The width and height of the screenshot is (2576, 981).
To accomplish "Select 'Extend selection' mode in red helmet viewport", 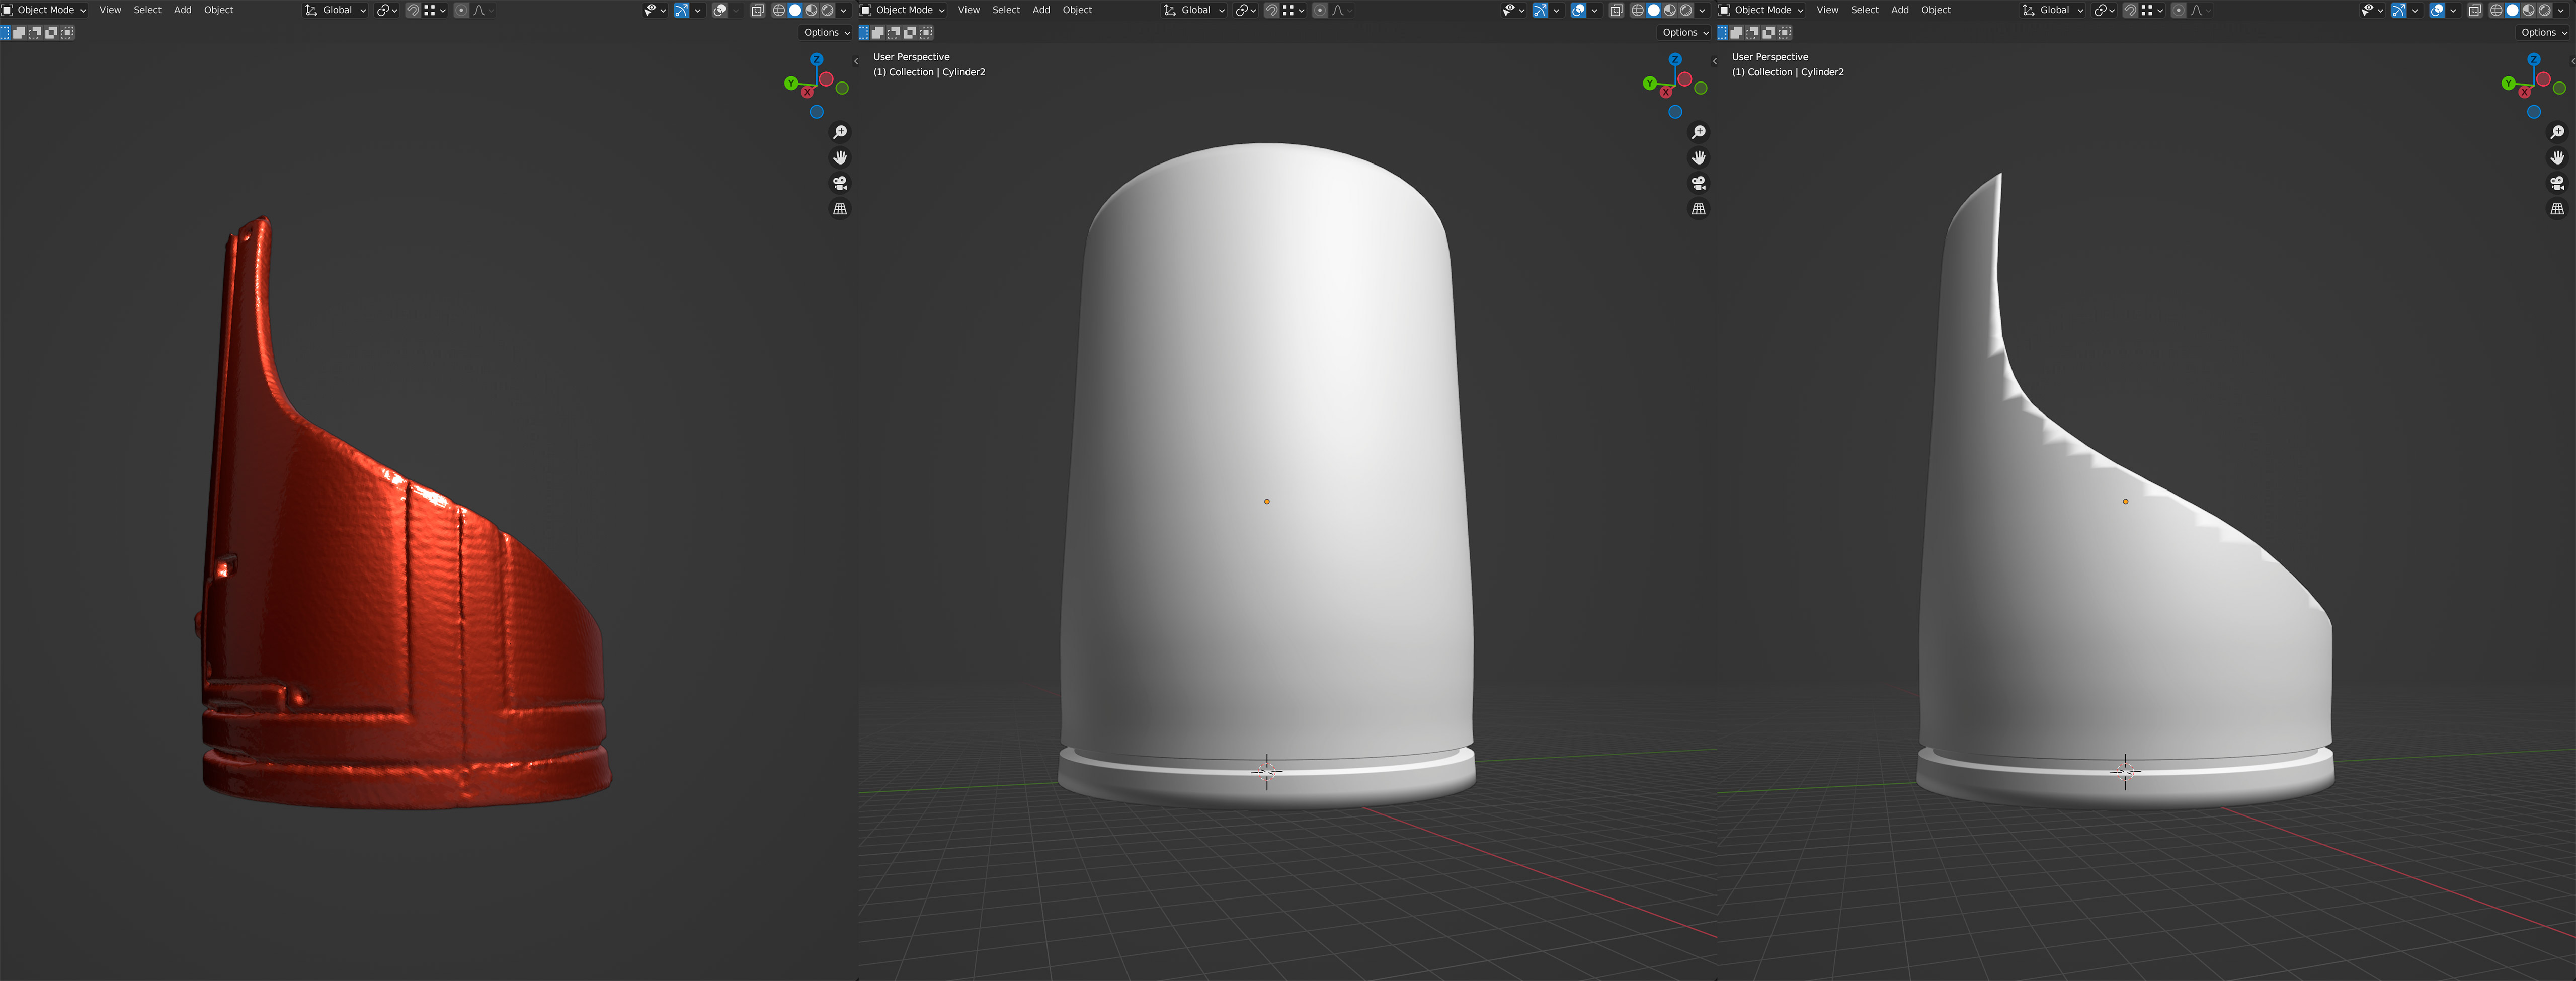I will pyautogui.click(x=19, y=32).
